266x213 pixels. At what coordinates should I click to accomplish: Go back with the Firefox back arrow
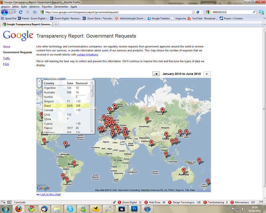click(x=4, y=12)
